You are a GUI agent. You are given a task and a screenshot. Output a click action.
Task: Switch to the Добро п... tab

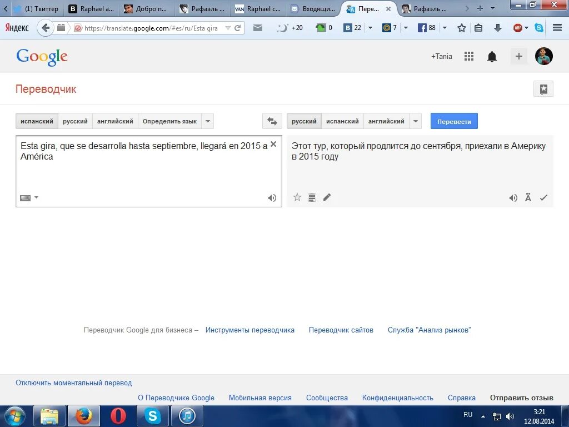pos(147,9)
